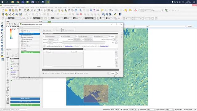Viewport: 197px width, 111px height.
Task: Click the display preview icon right of product table
Action: (116, 52)
